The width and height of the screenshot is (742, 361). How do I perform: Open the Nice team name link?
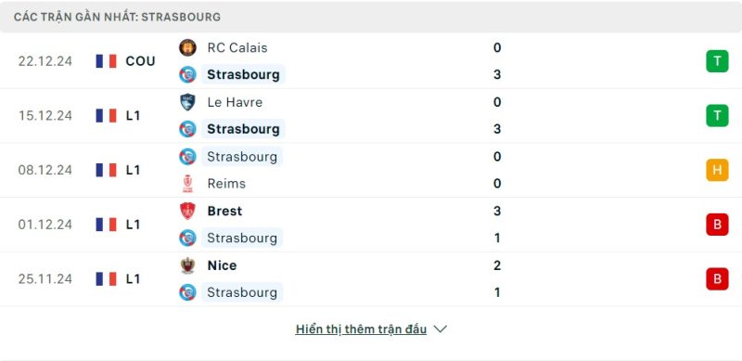point(222,265)
